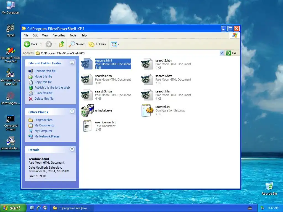
Task: Select the uninstall.ini settings icon
Action: click(147, 110)
